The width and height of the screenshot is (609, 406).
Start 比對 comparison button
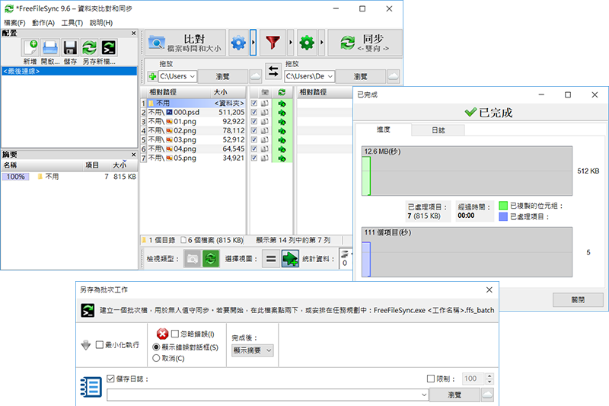185,43
